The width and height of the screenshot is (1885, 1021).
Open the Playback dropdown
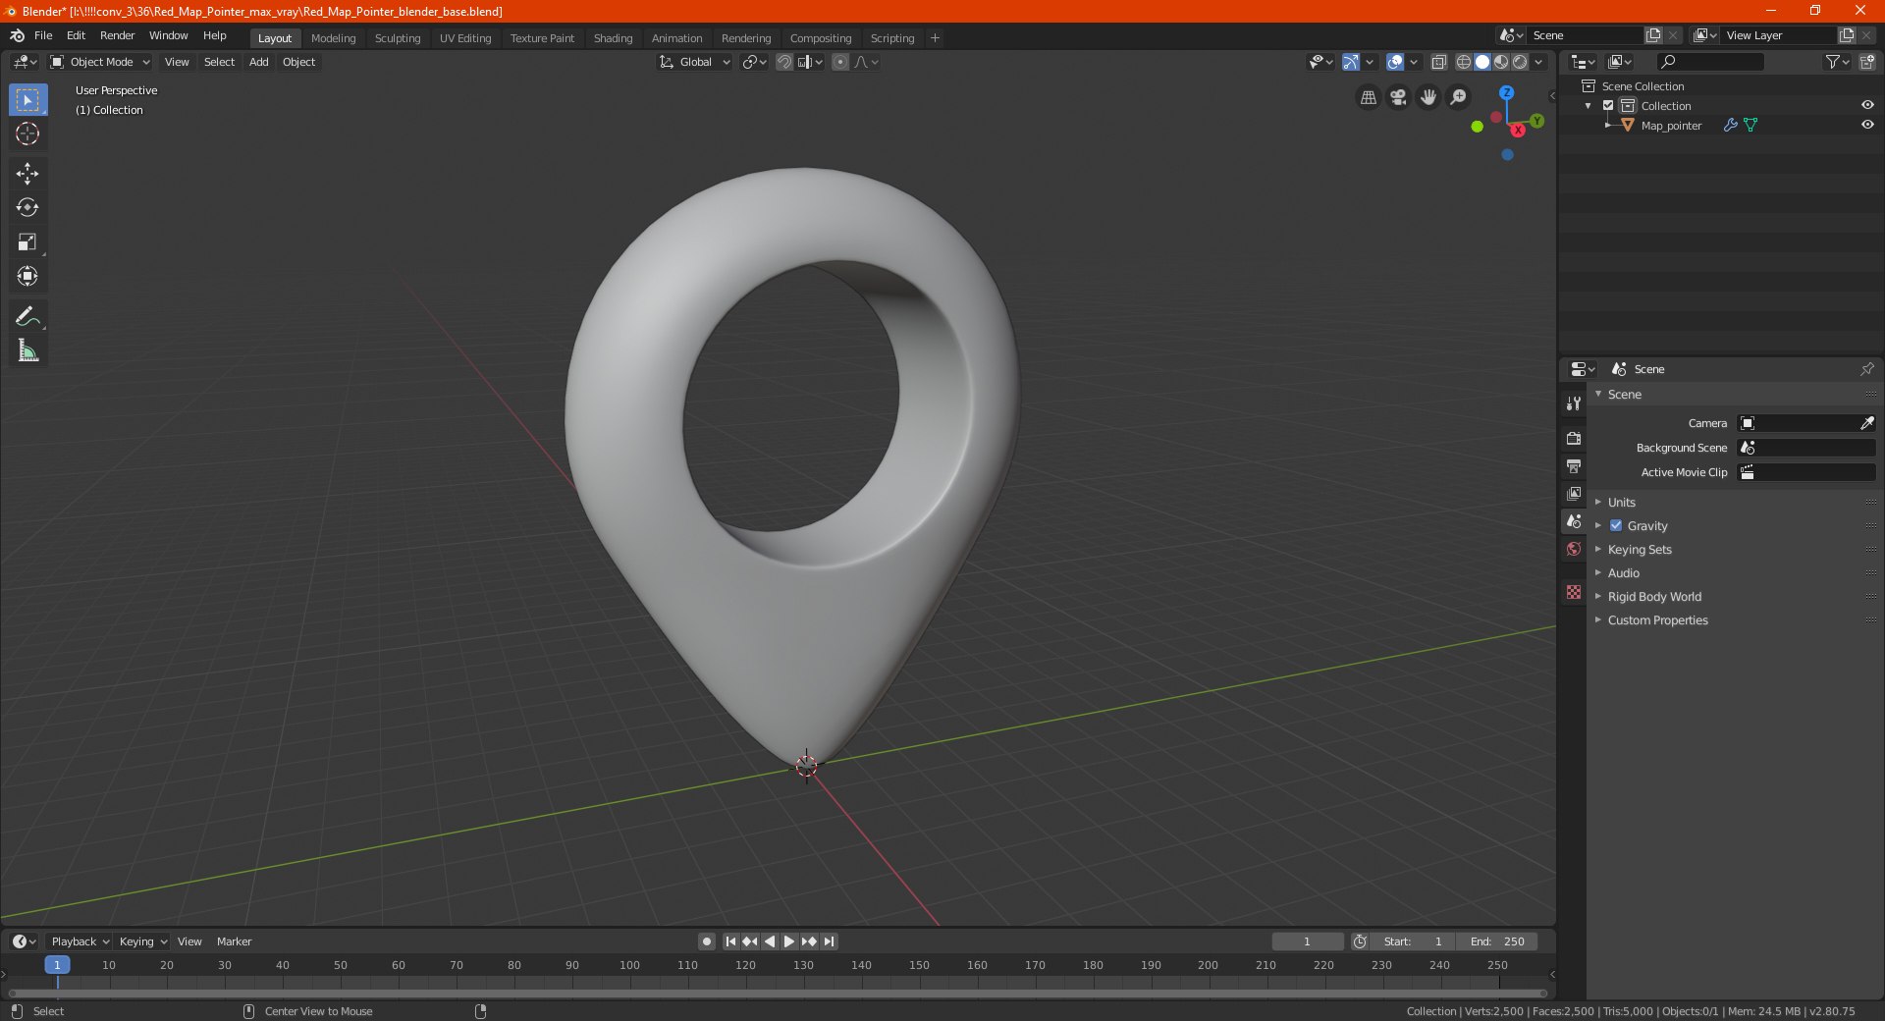(x=80, y=941)
